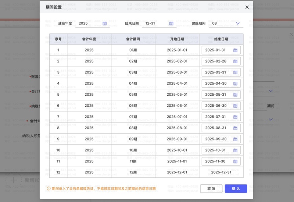The width and height of the screenshot is (294, 202).
Task: Click start date 2025-05-01 cell
Action: (x=177, y=95)
